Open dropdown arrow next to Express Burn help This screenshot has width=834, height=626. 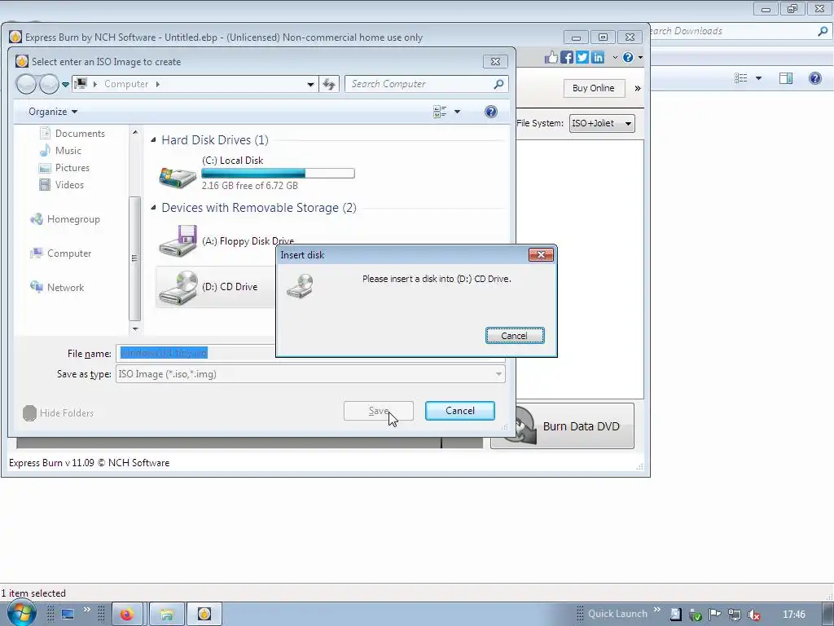(640, 57)
